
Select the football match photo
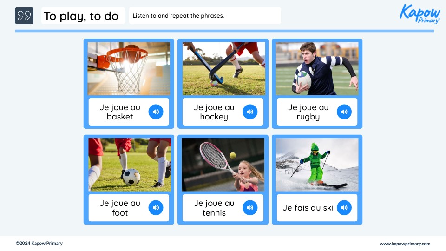(130, 165)
